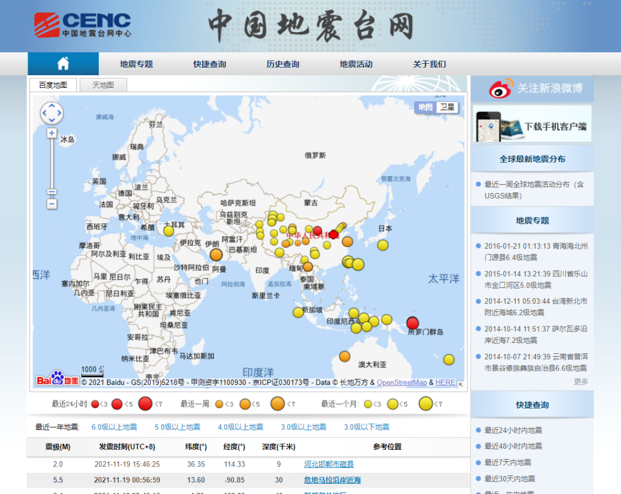The height and width of the screenshot is (494, 621).
Task: Click the yellow marker near Singapore
Action: (x=298, y=312)
